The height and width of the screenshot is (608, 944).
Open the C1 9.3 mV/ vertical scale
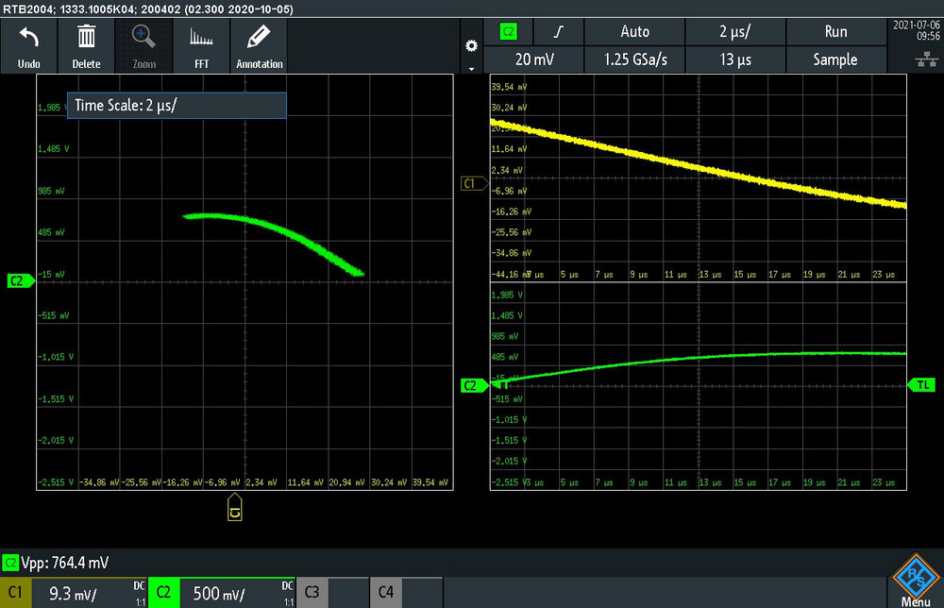pos(89,593)
